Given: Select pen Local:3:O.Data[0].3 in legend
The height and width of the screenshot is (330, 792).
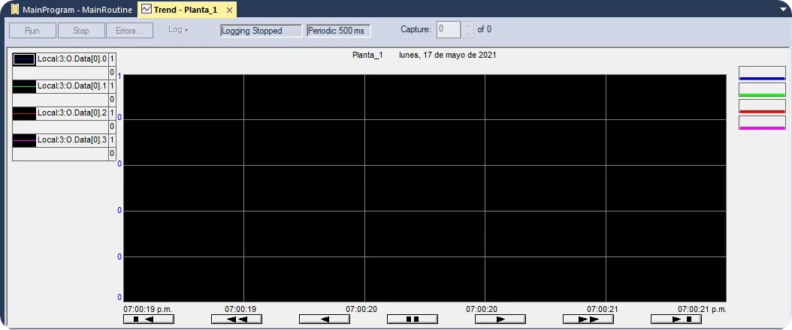Looking at the screenshot, I should click(x=72, y=140).
